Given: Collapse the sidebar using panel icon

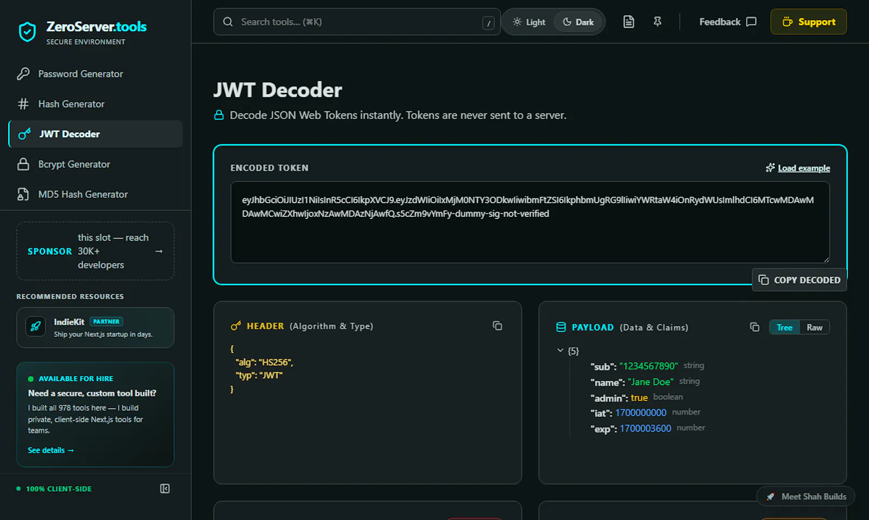Looking at the screenshot, I should click(165, 488).
